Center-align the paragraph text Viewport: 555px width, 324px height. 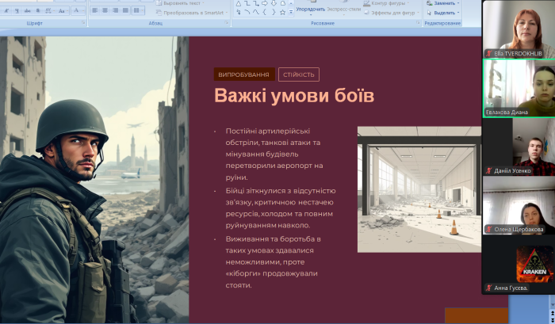105,11
